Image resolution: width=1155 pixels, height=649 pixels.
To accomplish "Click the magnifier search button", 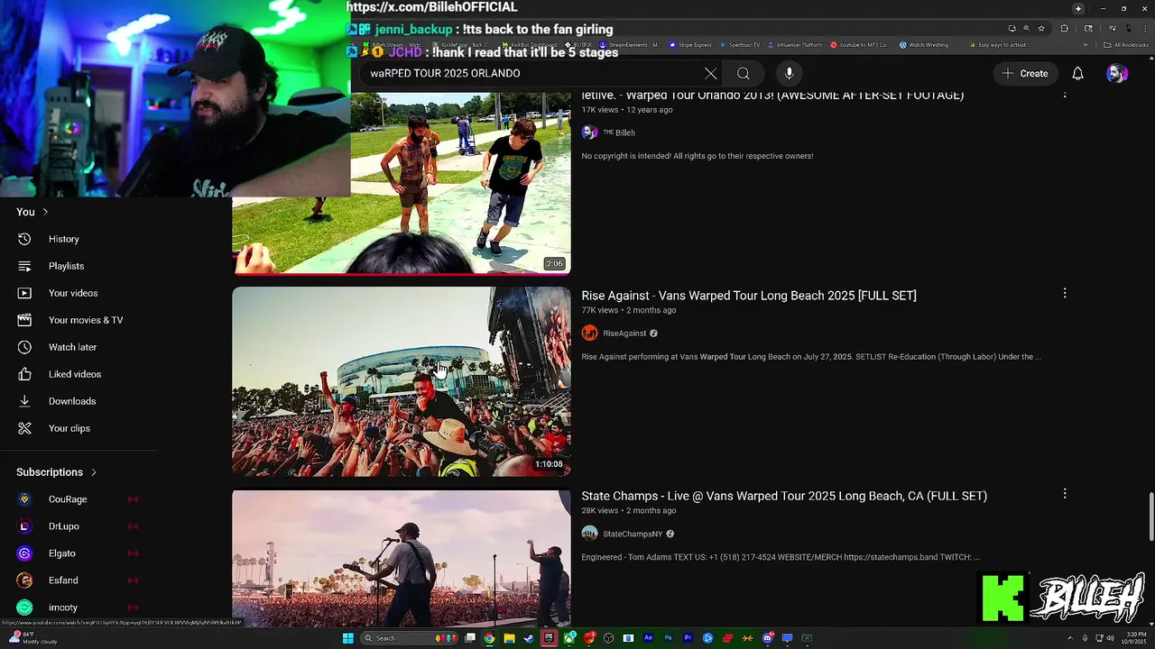I will [744, 73].
